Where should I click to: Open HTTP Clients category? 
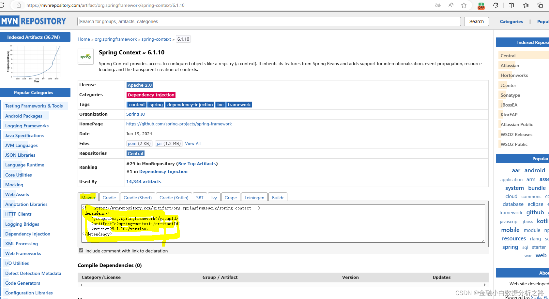[18, 214]
